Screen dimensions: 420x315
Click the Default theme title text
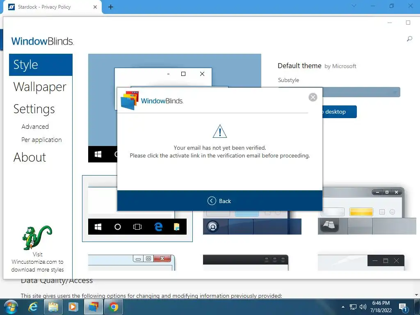299,66
